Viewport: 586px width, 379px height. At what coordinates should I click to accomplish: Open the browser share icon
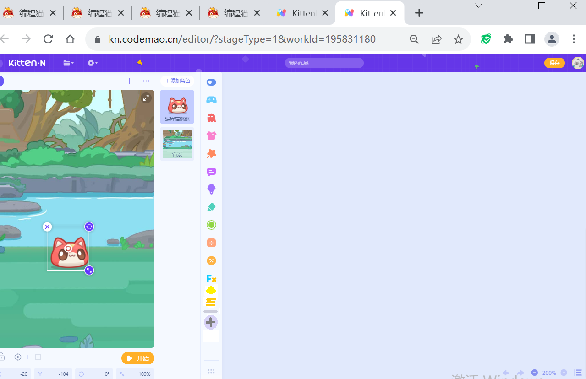coord(436,39)
